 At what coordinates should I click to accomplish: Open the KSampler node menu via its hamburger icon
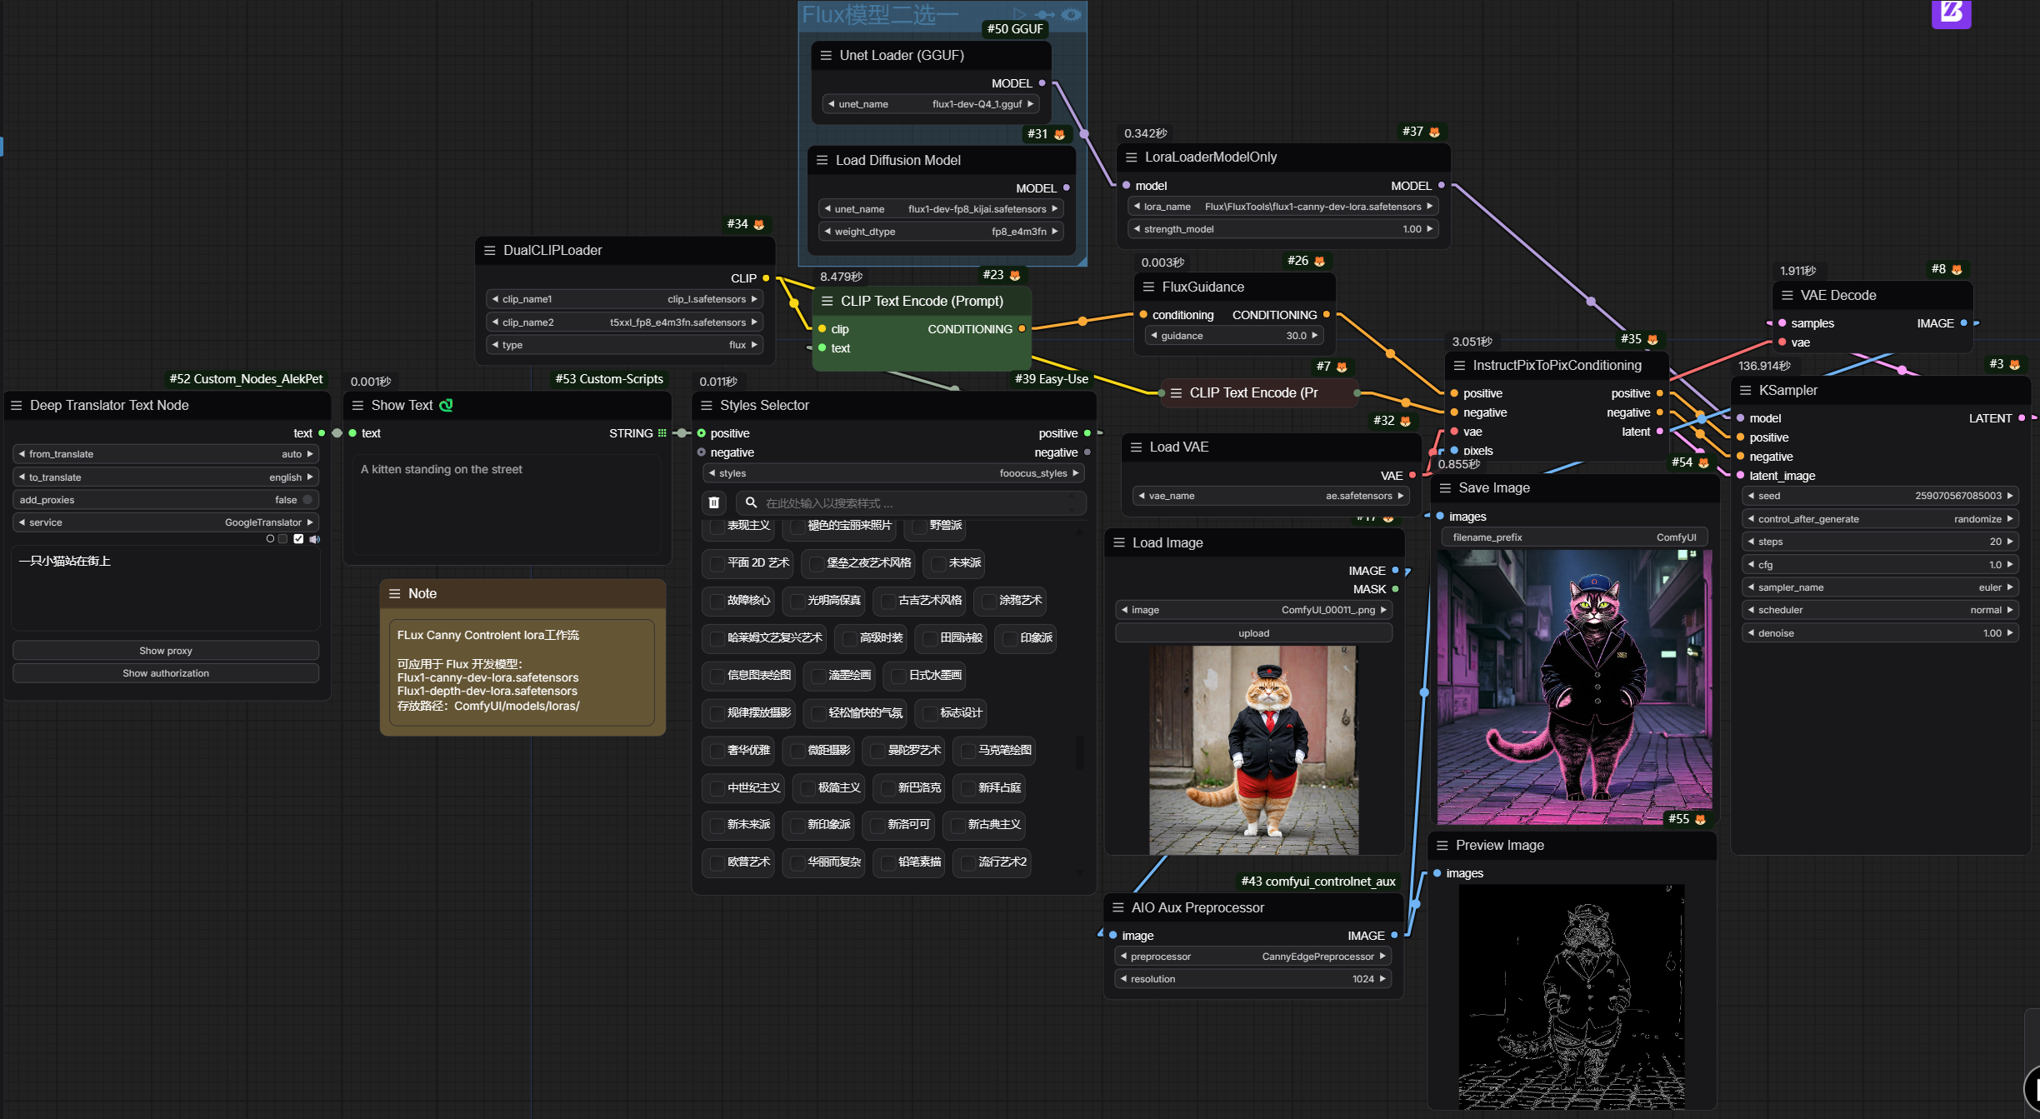point(1747,390)
